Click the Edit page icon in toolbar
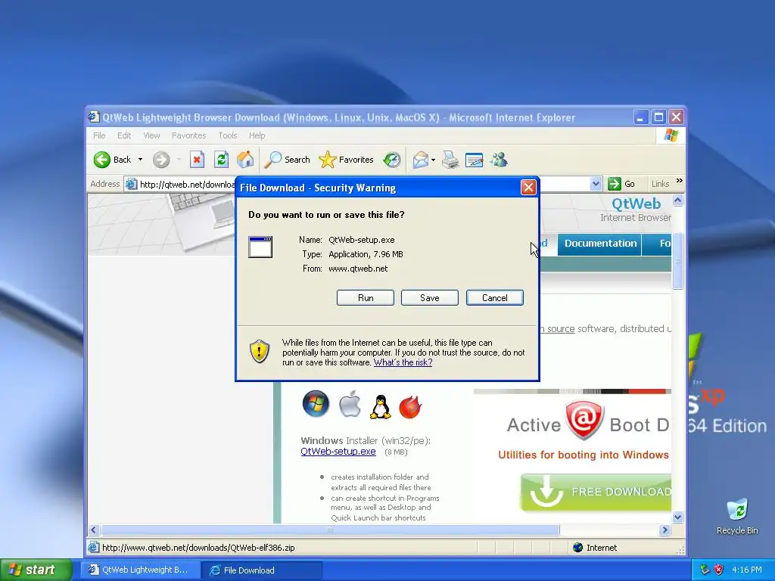Viewport: 775px width, 581px height. coord(474,160)
